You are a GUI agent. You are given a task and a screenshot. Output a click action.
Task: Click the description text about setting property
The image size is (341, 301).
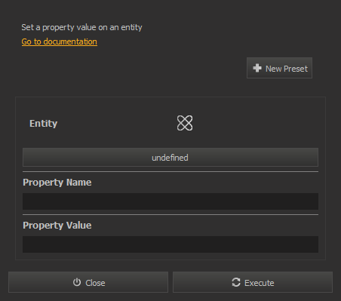81,27
